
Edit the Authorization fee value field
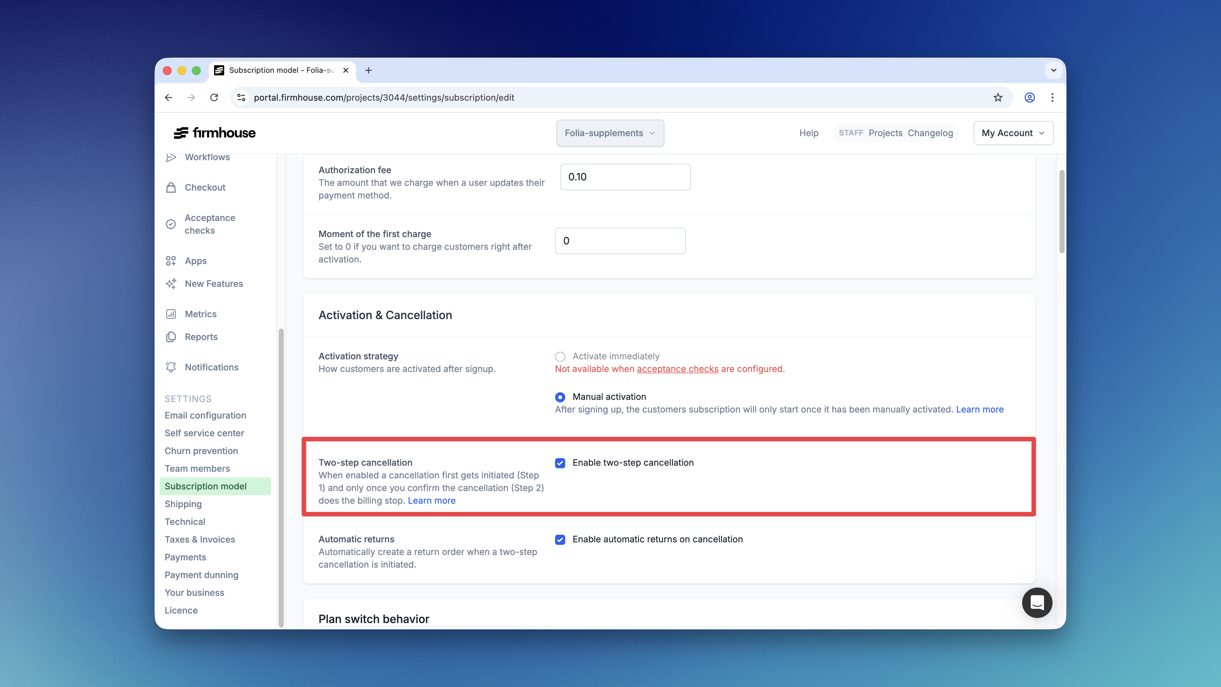(625, 177)
